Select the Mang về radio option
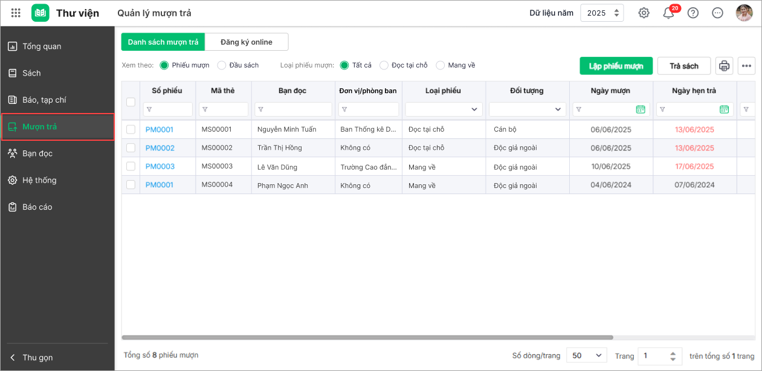 [440, 65]
